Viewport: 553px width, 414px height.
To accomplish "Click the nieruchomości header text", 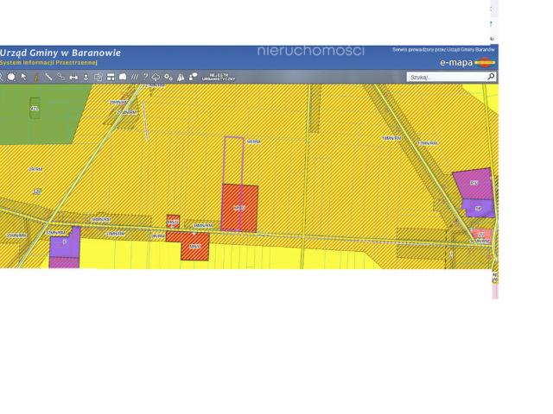I will click(310, 51).
